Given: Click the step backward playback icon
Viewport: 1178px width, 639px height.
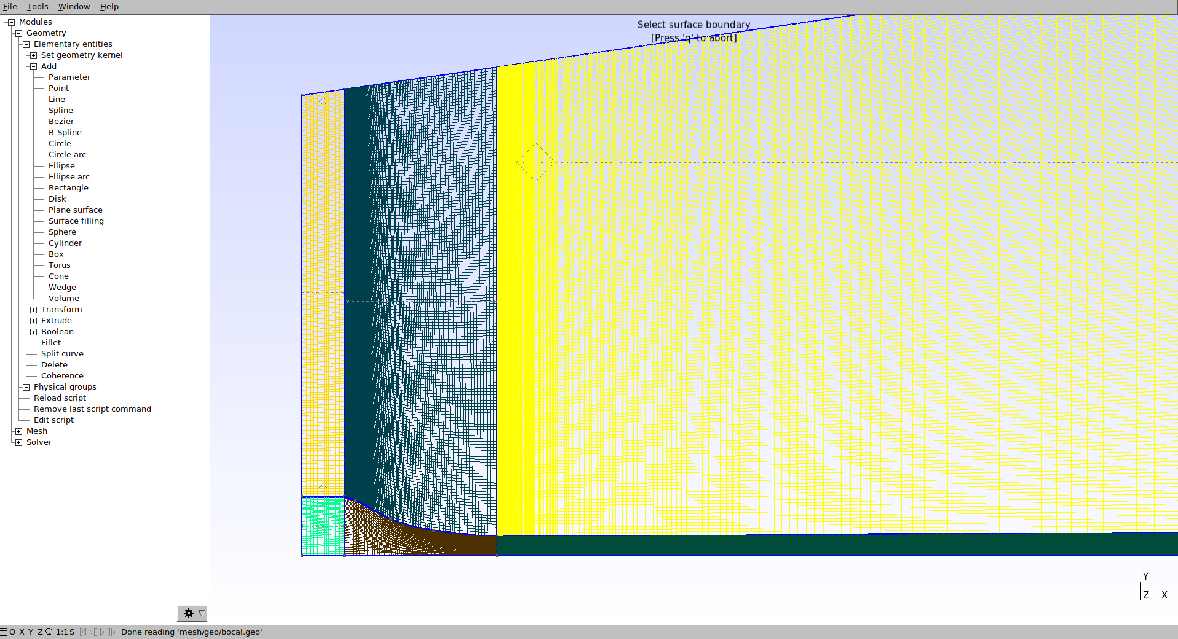Looking at the screenshot, I should pos(93,632).
